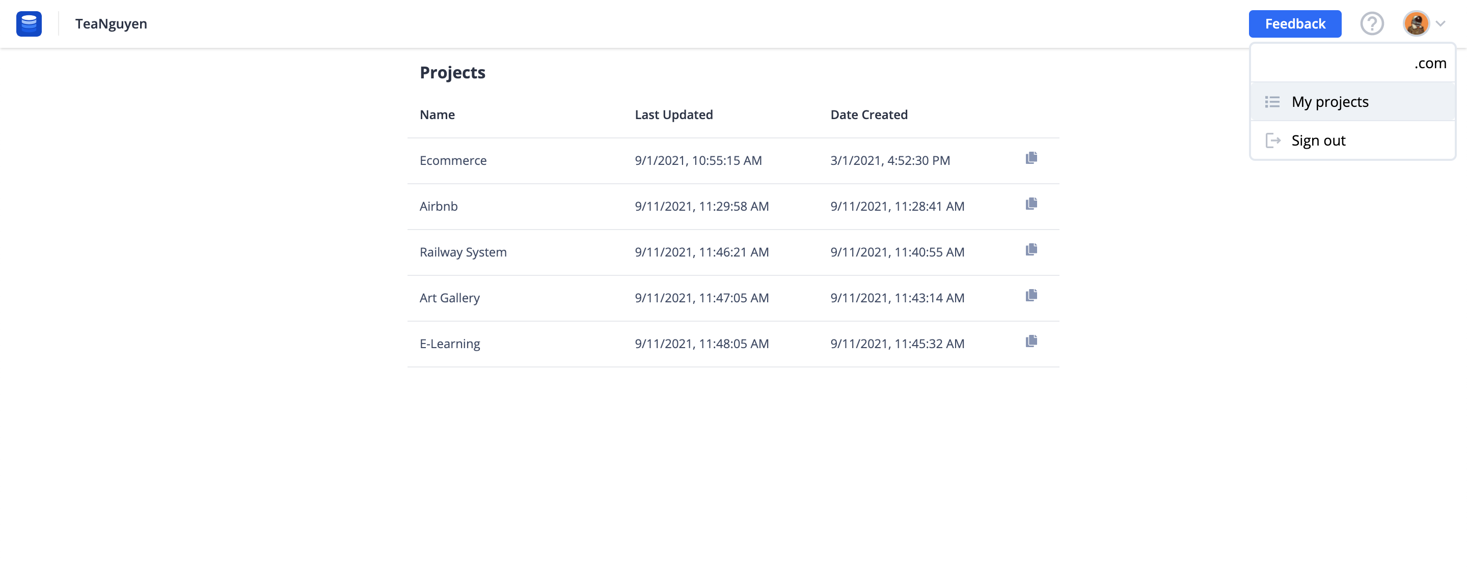Open the help question mark icon
Screen dimensions: 1467x568
point(1372,24)
